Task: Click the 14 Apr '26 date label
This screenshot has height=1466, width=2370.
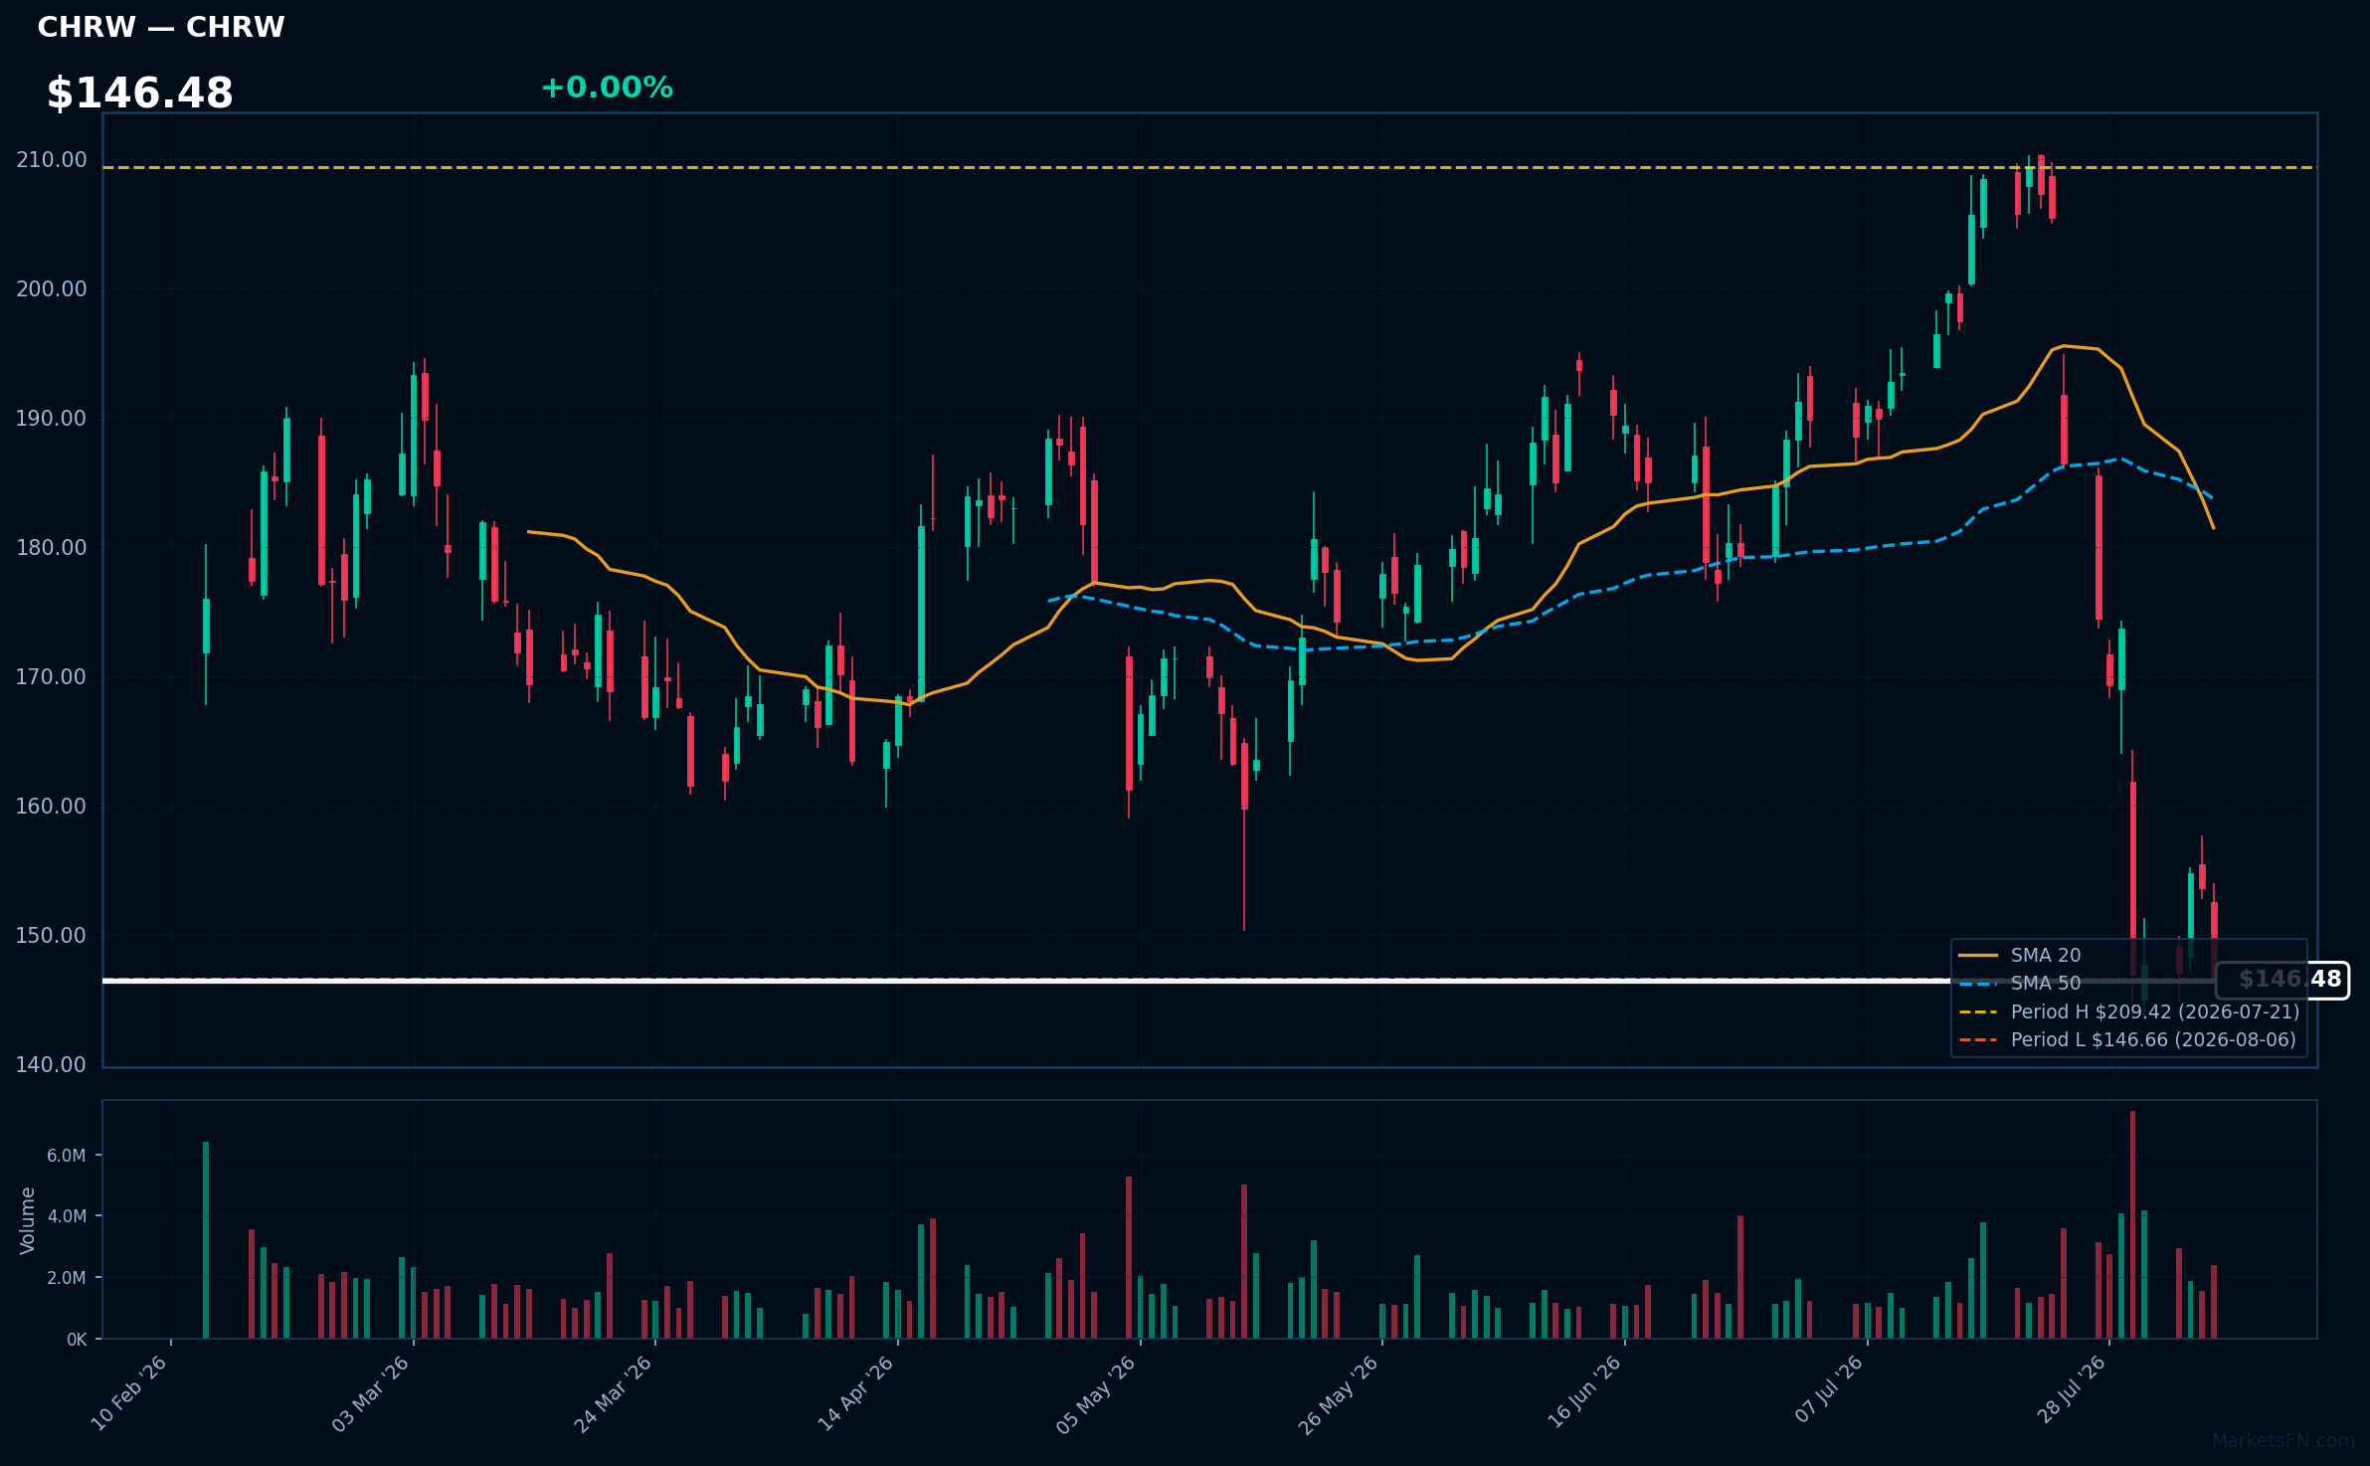Action: click(856, 1393)
